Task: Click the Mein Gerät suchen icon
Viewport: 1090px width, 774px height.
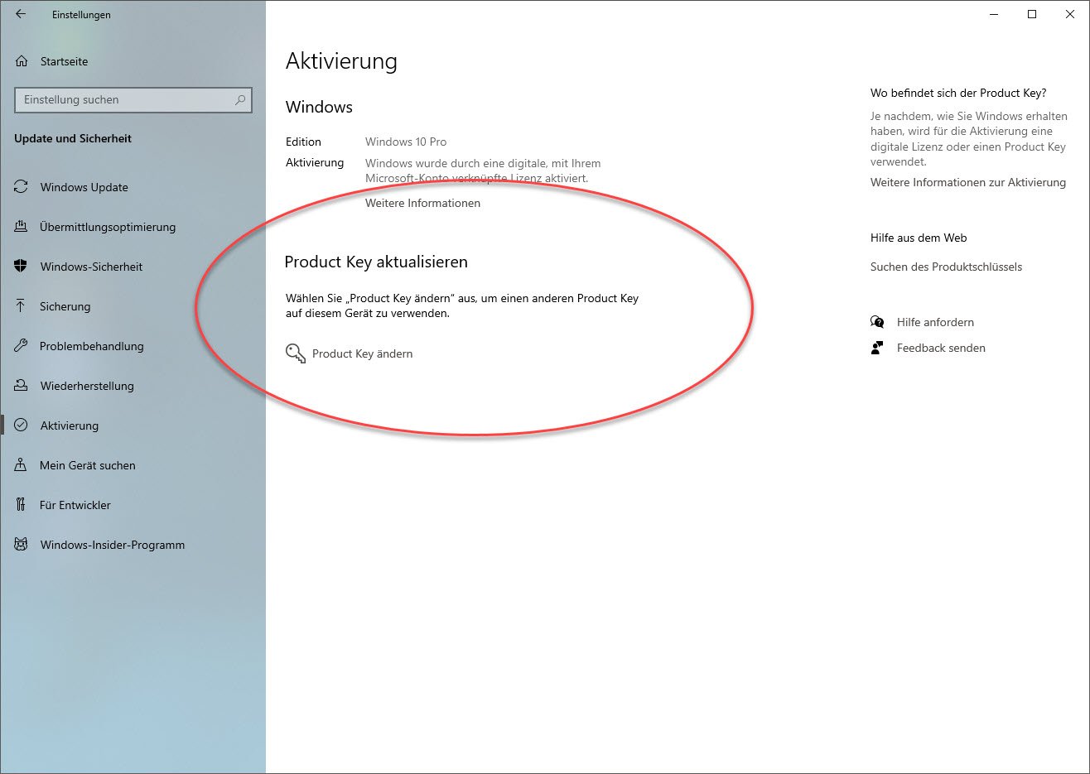Action: (21, 465)
